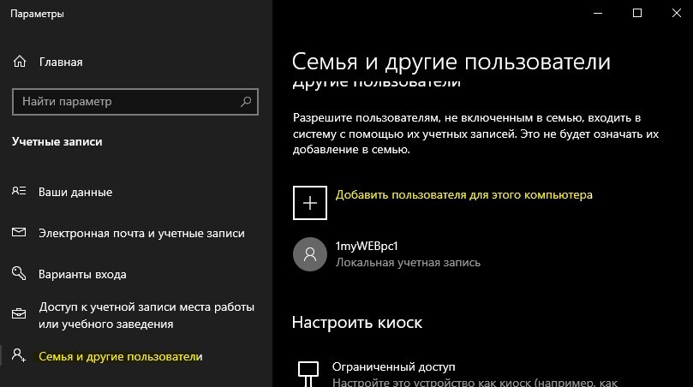Viewport: 693px width, 387px height.
Task: Click the Ваши данные person card icon
Action: 20,192
